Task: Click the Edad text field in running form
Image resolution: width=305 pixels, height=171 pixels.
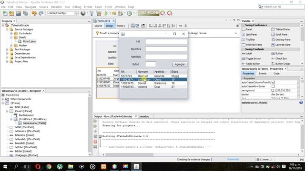Action: pos(151,64)
